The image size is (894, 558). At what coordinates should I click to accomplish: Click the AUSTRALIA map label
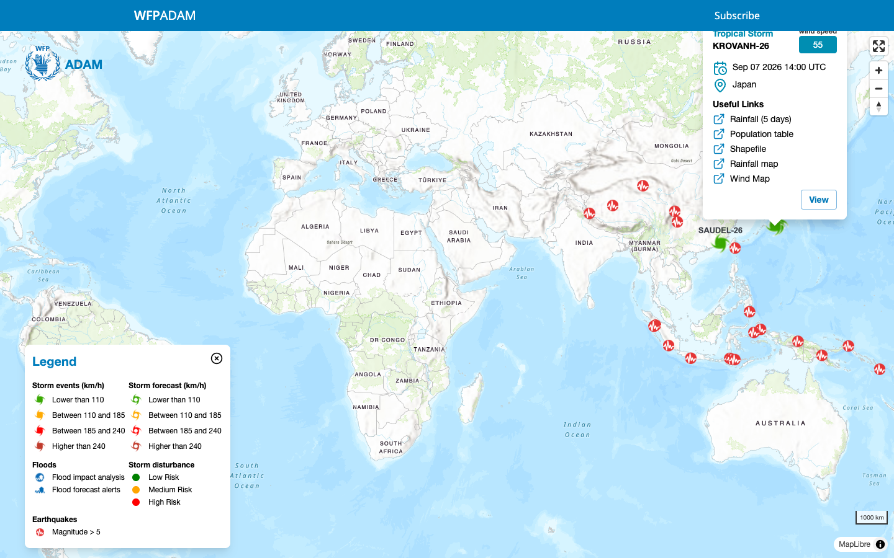click(780, 423)
